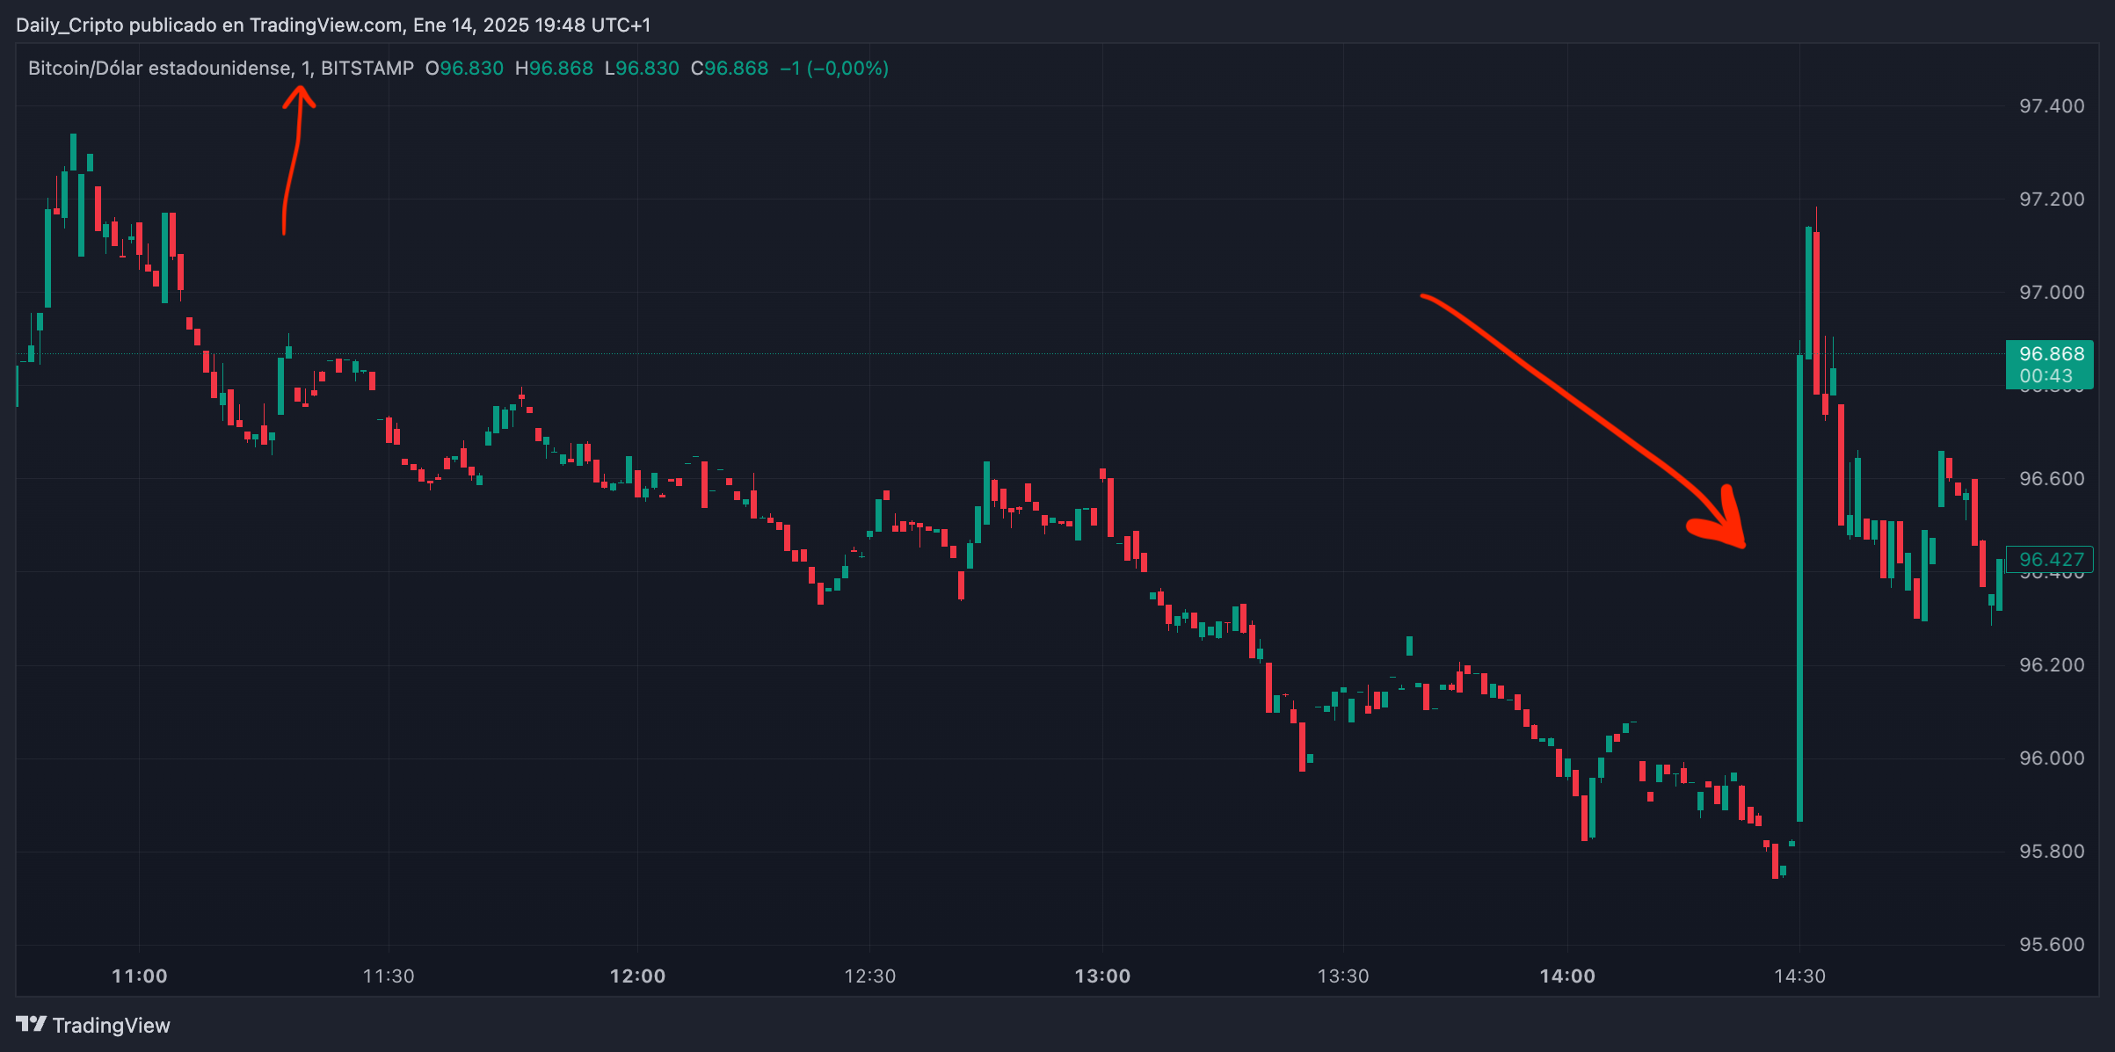Click the tall green candle at 14:30
Image resolution: width=2115 pixels, height=1052 pixels.
pos(1800,589)
